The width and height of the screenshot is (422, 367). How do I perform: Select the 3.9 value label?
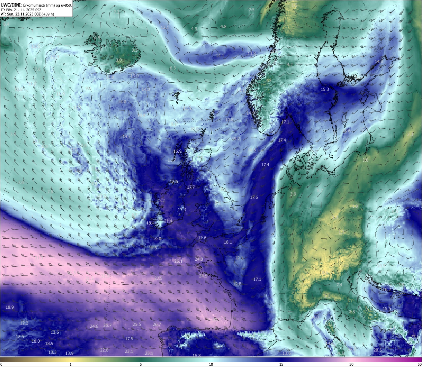coord(293,194)
